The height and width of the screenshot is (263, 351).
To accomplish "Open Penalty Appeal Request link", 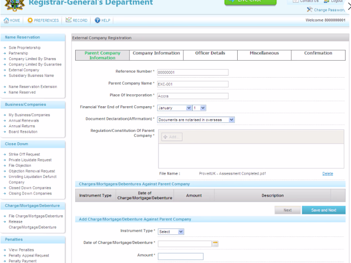I will (x=29, y=255).
